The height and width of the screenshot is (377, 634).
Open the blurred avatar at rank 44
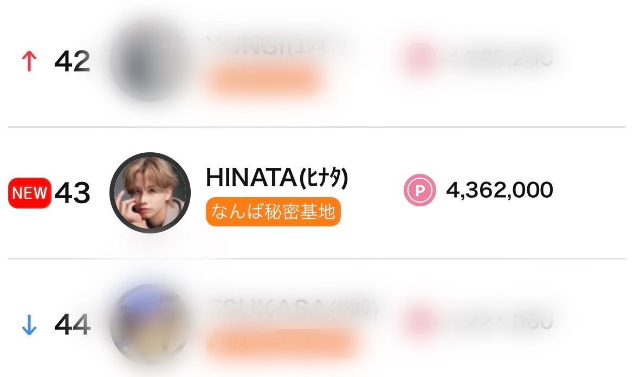point(150,324)
